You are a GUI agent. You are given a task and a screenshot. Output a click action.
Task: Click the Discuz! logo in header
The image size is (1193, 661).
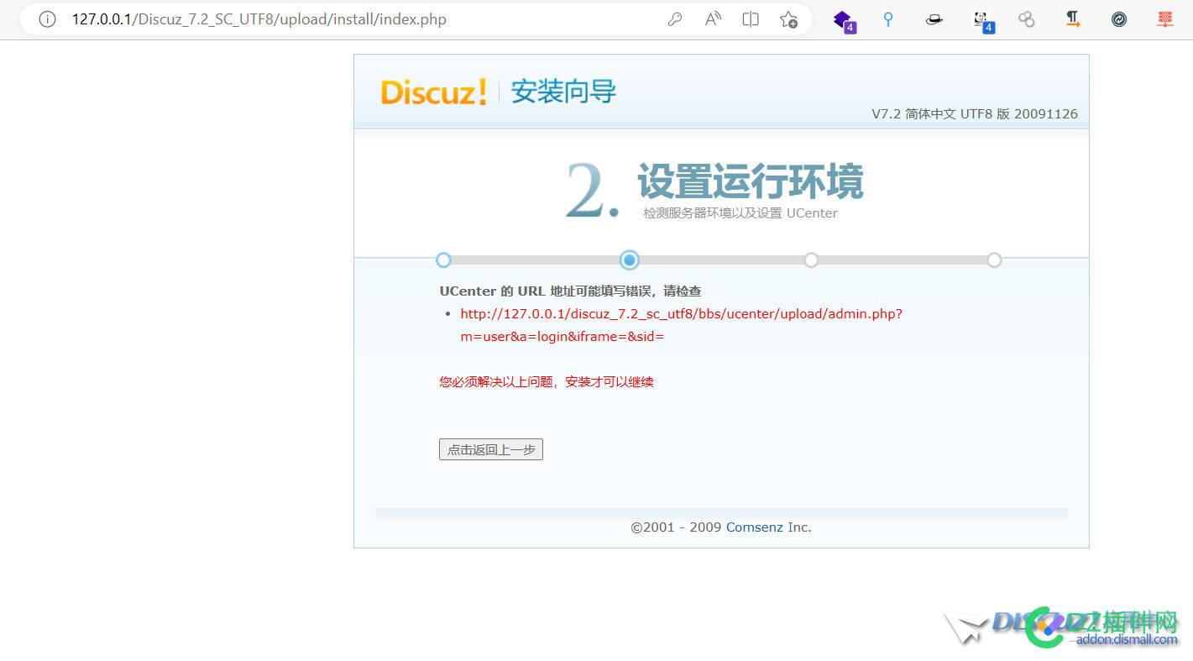coord(433,92)
